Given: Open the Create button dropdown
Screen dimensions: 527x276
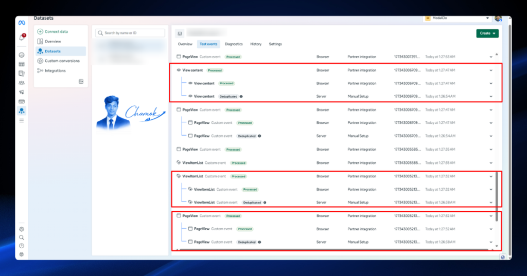Looking at the screenshot, I should 487,33.
